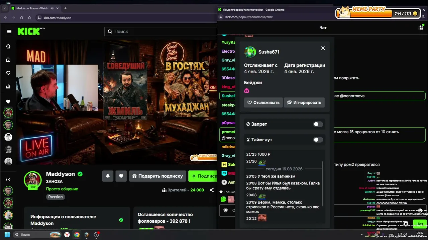Click the Russian language tag

[x=56, y=197]
